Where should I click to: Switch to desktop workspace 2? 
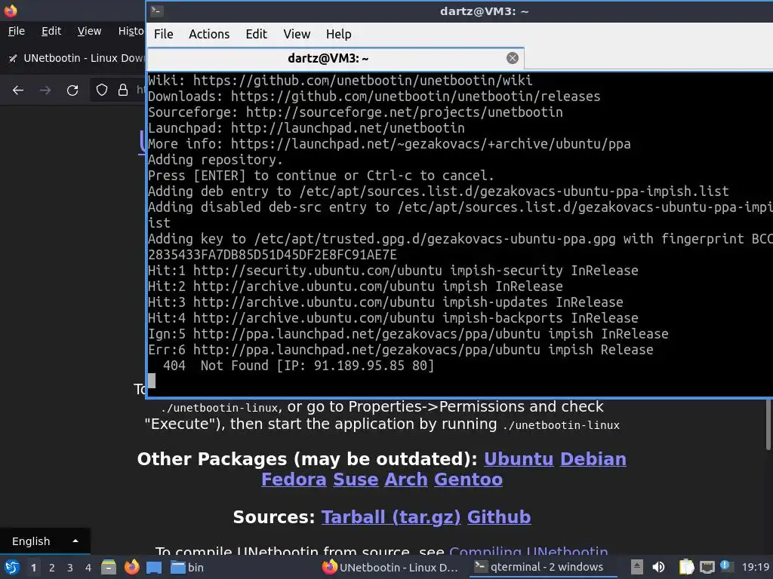[52, 567]
